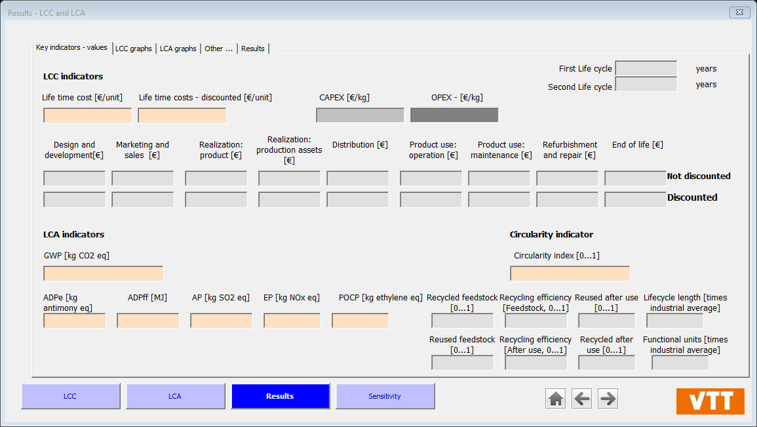Click the Recycled after use [0...1] field
757x427 pixels.
607,363
